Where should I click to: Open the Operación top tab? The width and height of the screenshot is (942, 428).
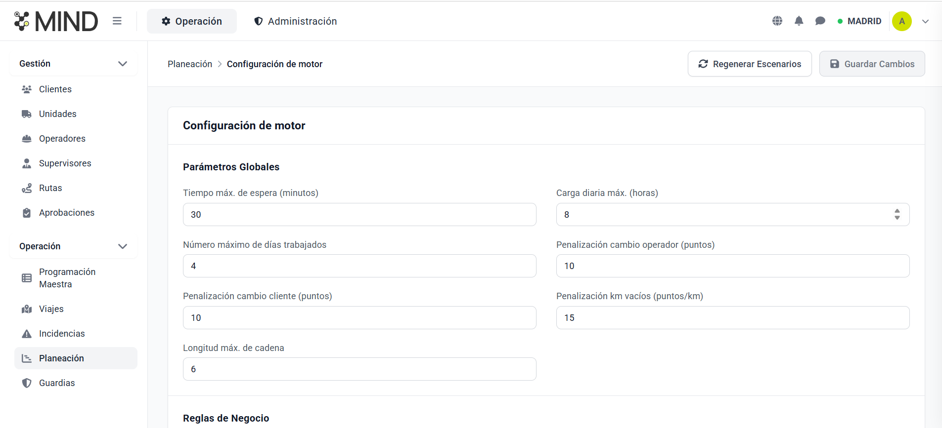pos(192,21)
